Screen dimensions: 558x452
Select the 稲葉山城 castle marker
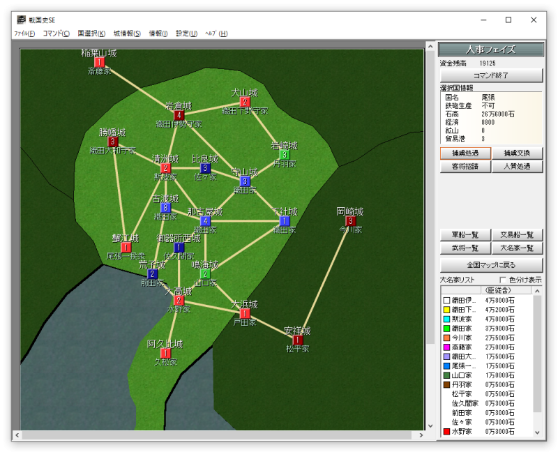100,62
